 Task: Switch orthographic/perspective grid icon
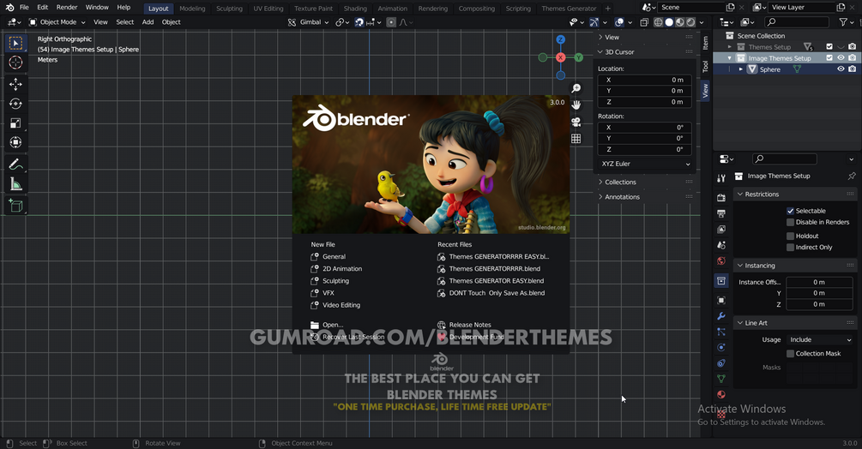point(576,138)
